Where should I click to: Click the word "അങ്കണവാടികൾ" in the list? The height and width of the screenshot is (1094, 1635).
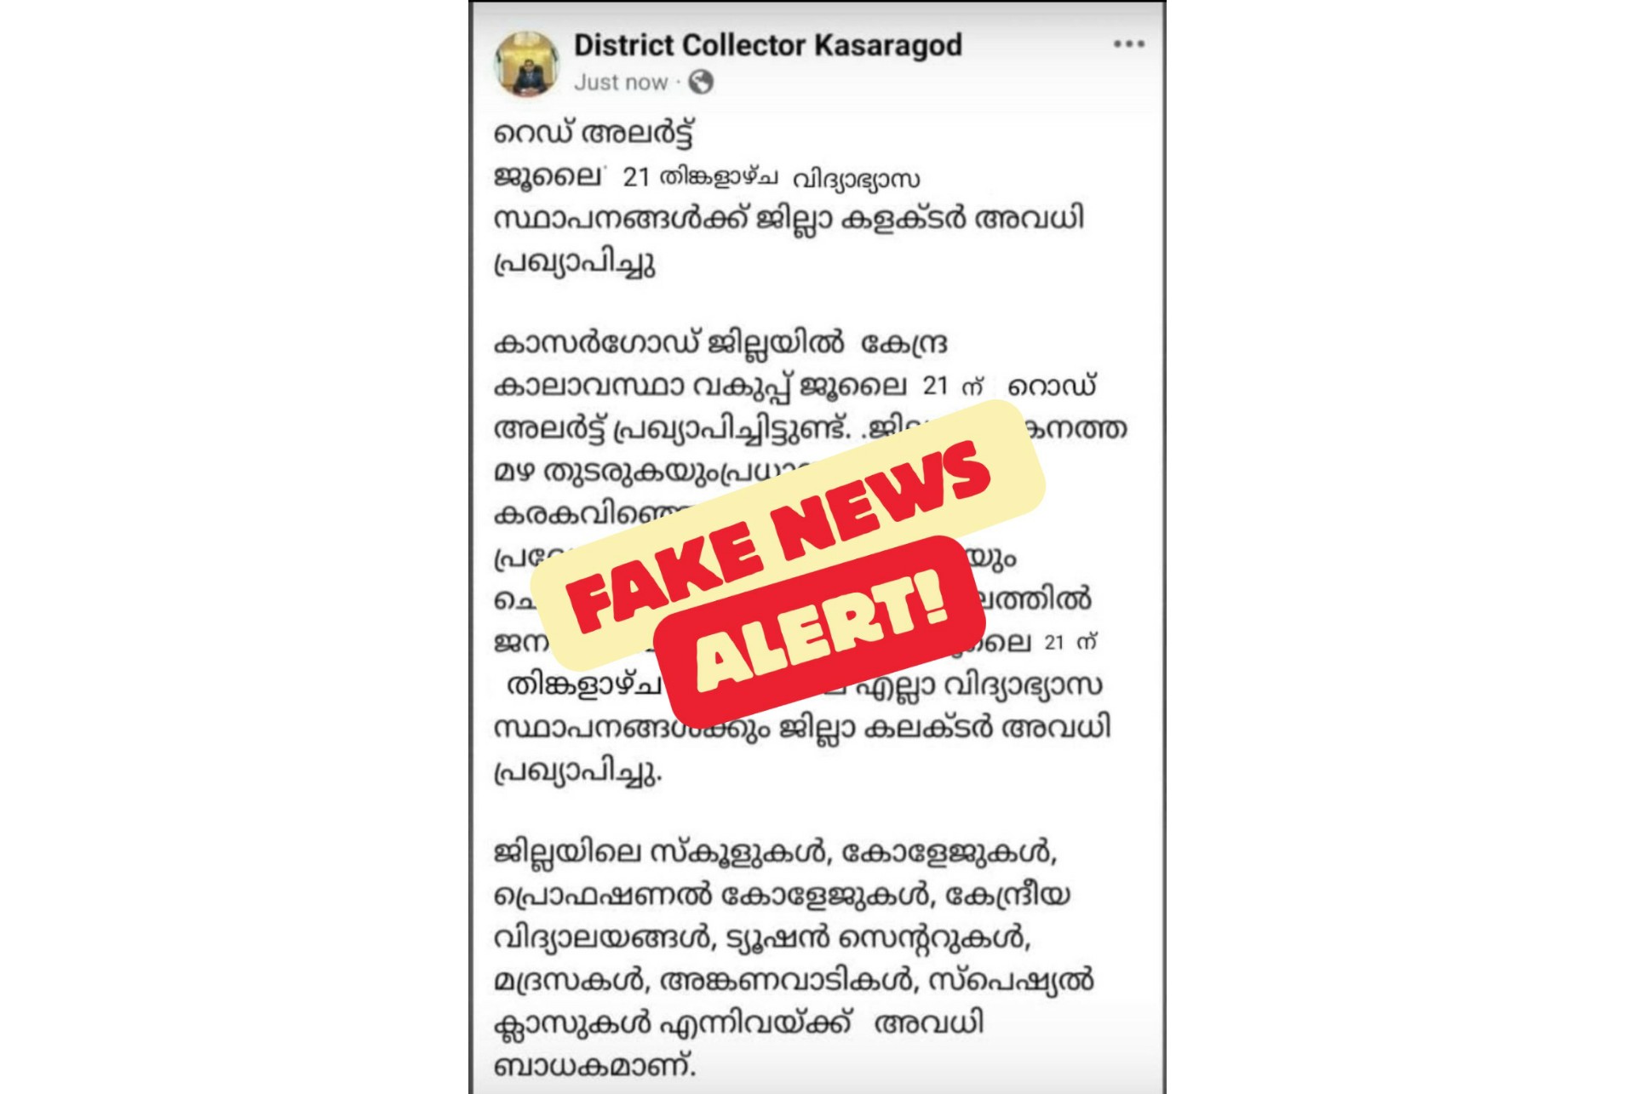point(789,981)
